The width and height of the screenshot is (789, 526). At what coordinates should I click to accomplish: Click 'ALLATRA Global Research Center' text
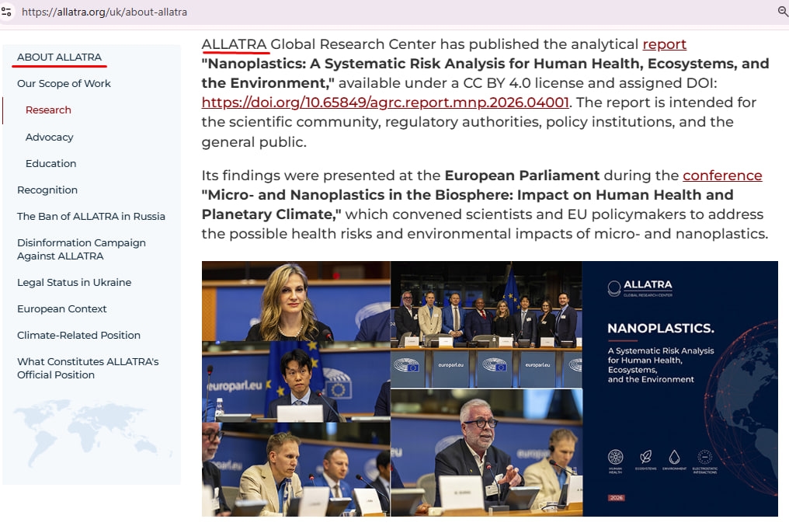click(x=318, y=44)
